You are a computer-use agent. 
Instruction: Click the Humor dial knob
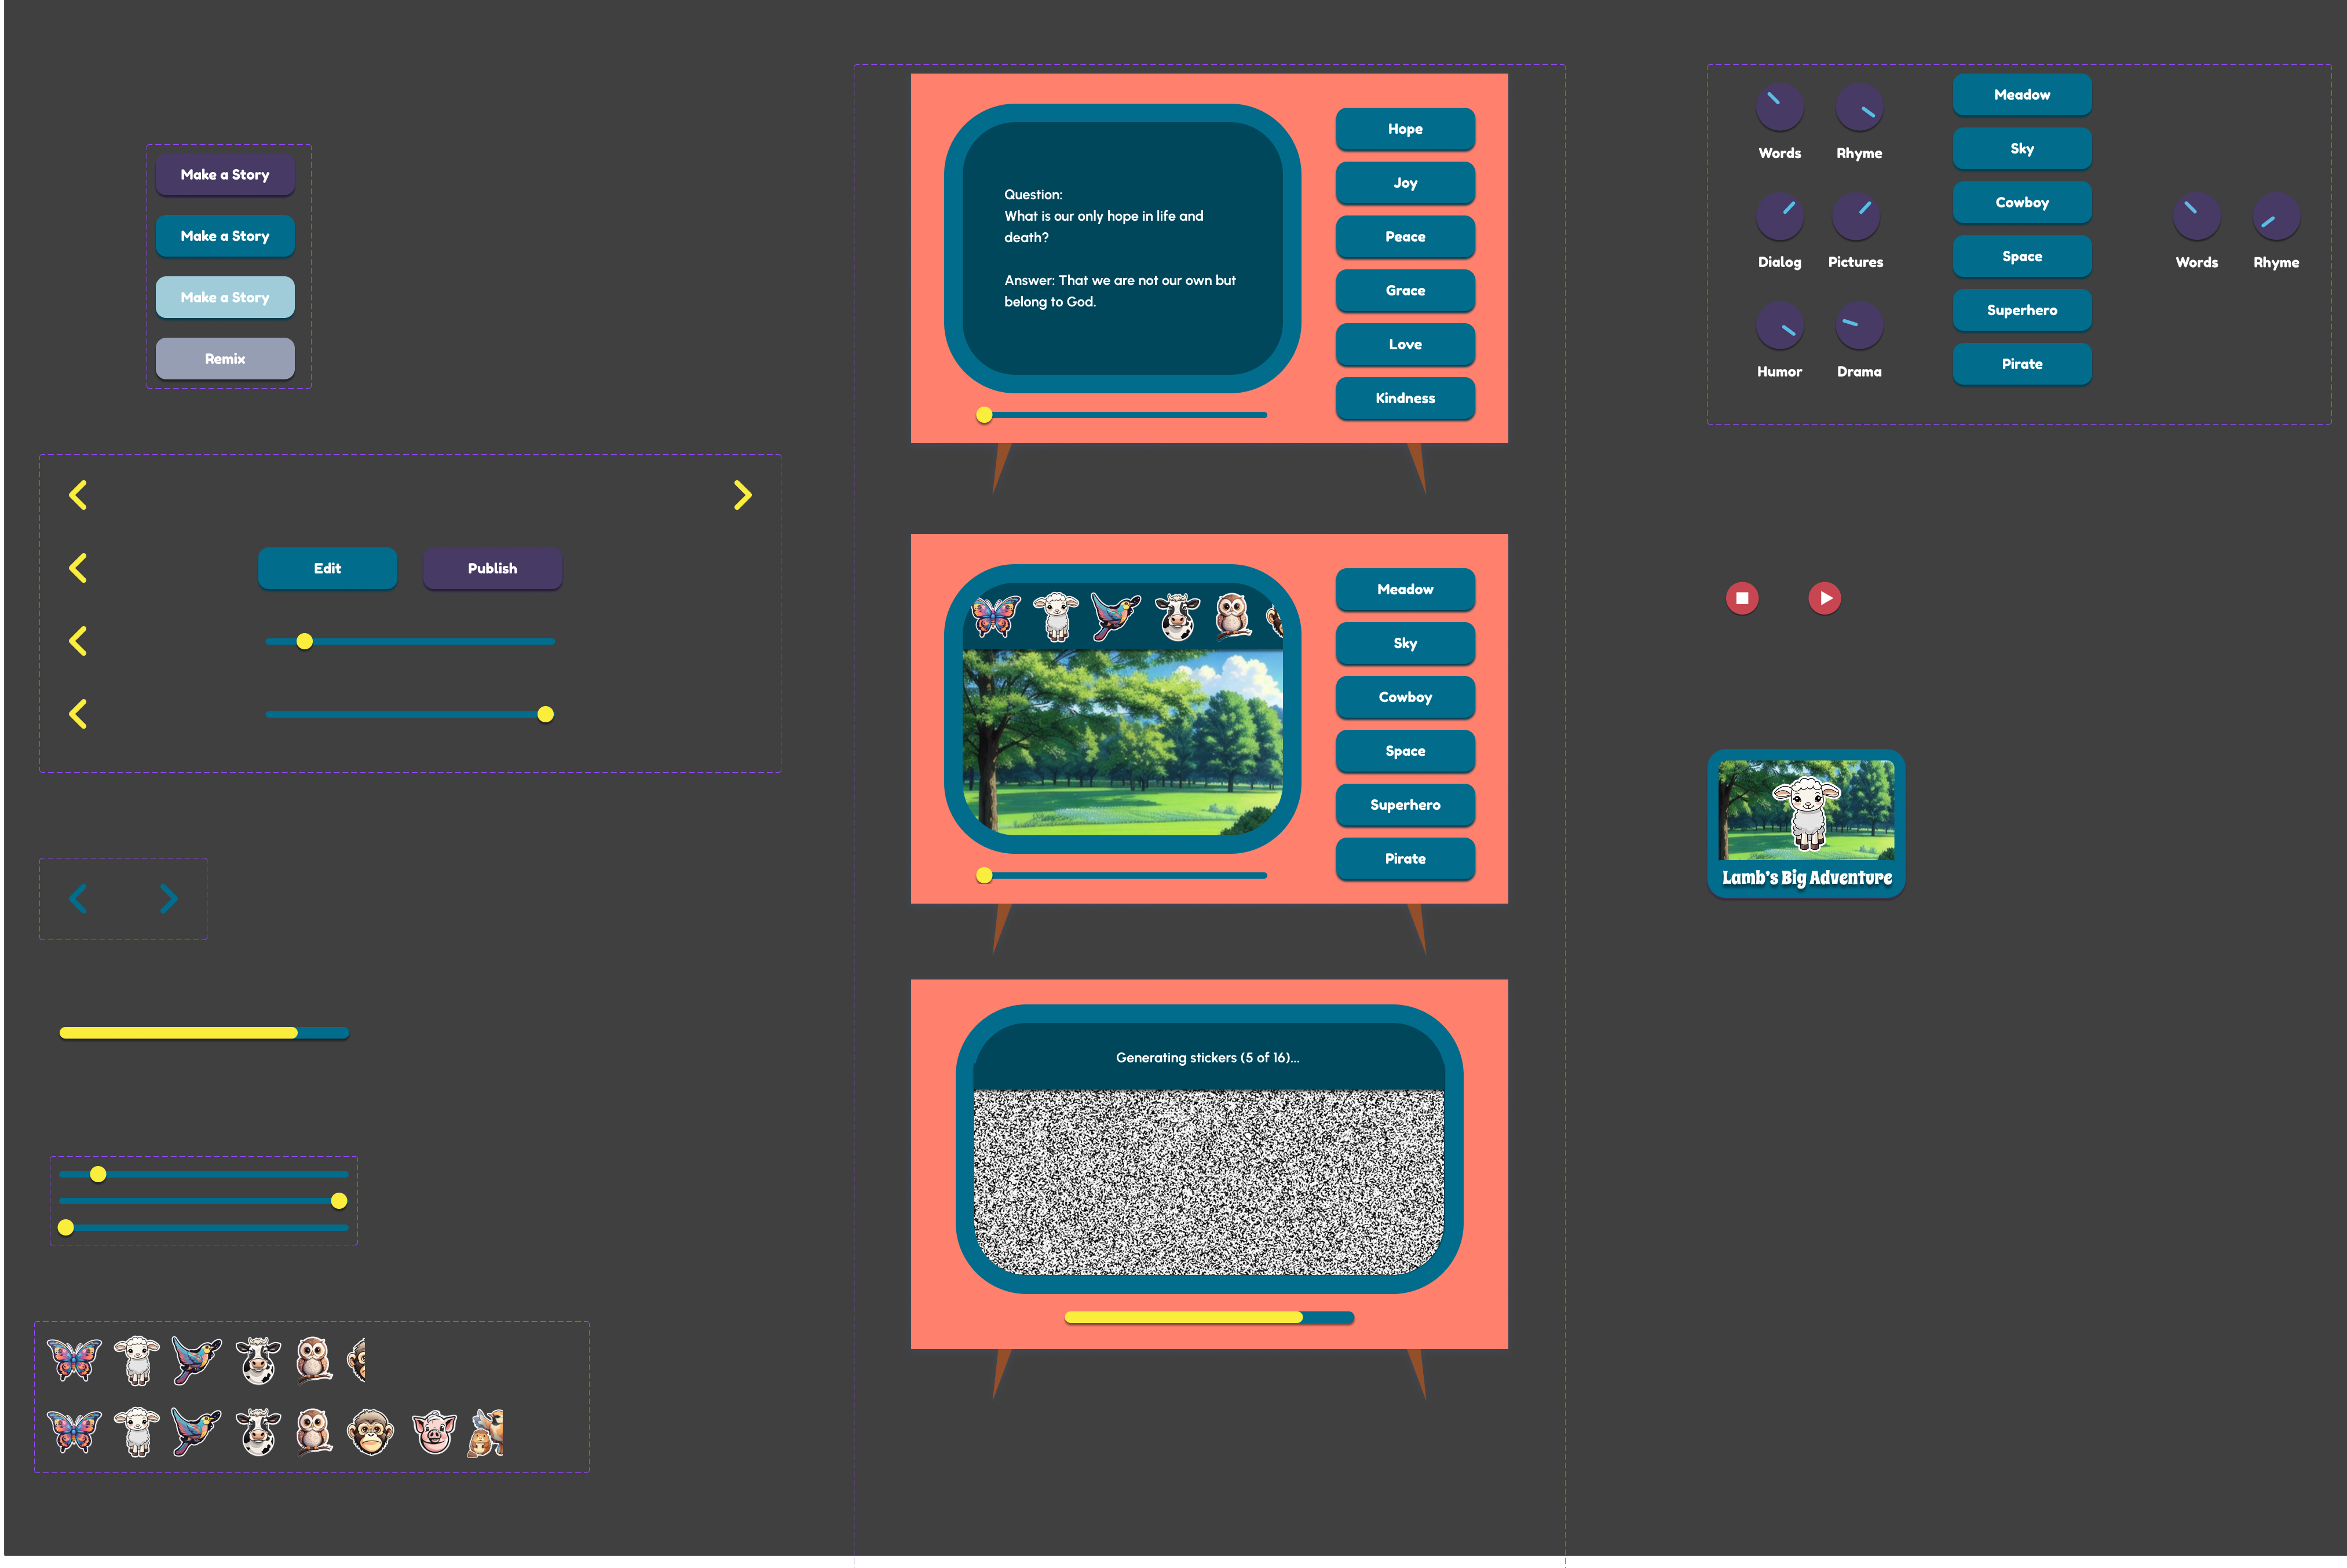coord(1779,326)
